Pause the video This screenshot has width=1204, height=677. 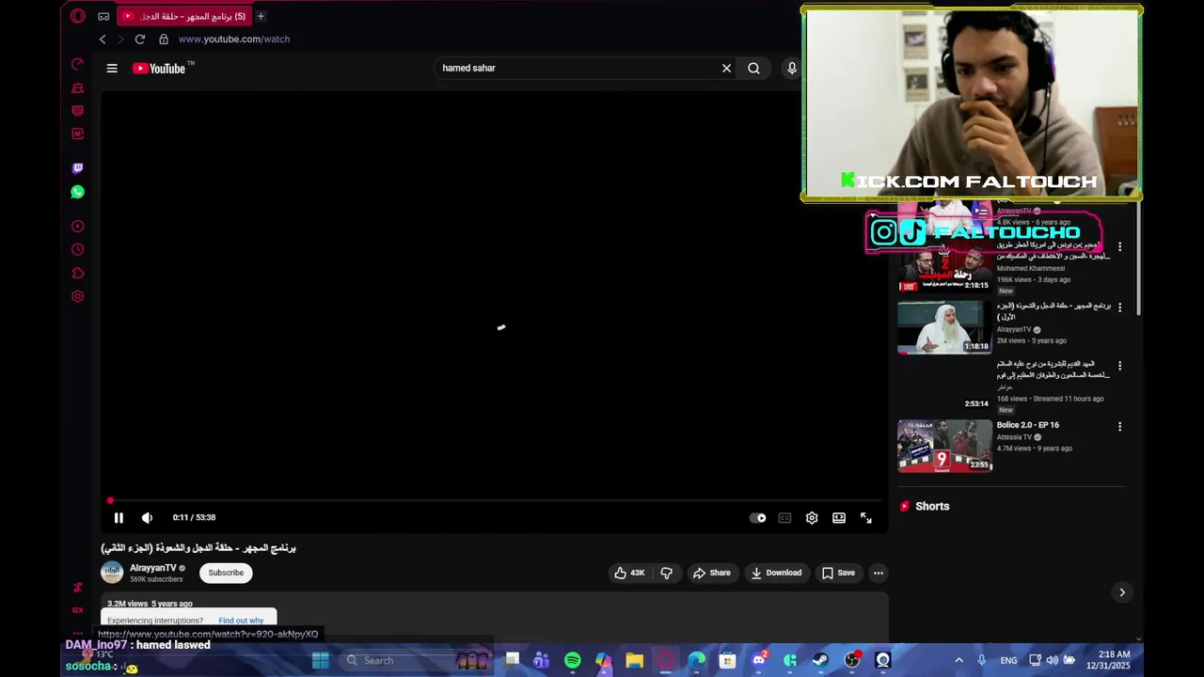click(119, 518)
